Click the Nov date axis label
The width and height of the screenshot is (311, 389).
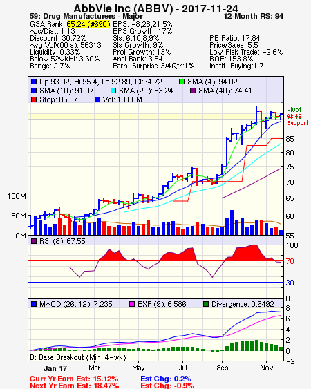point(267,368)
